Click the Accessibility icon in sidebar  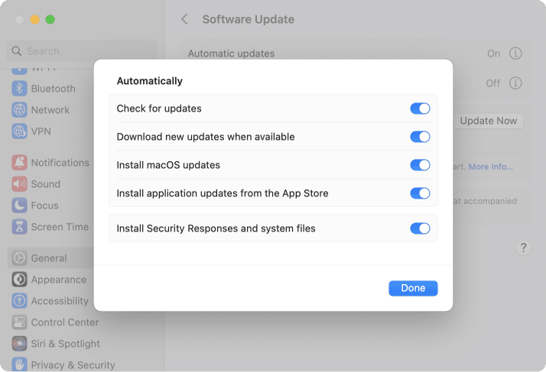[x=20, y=301]
